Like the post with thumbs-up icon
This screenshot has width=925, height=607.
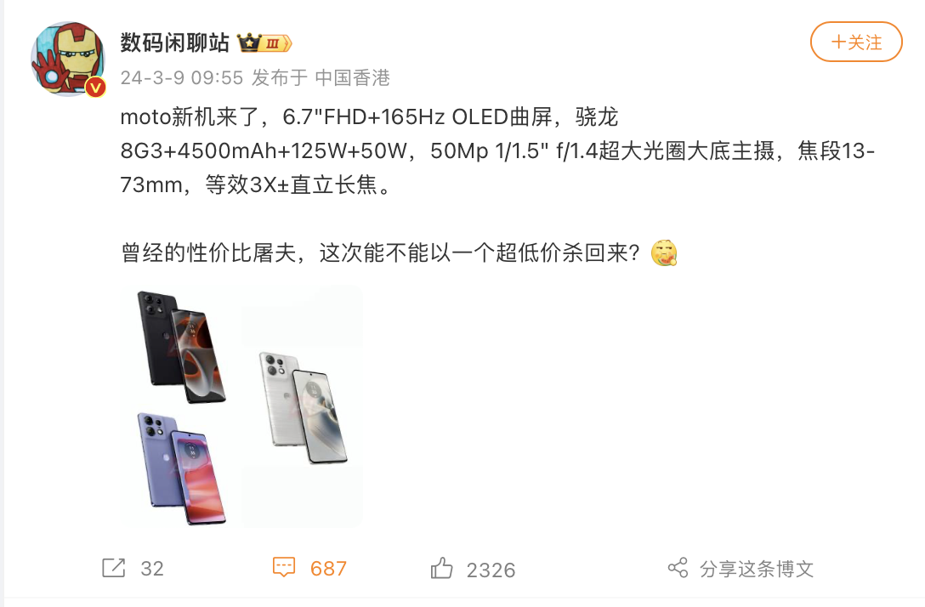click(441, 568)
